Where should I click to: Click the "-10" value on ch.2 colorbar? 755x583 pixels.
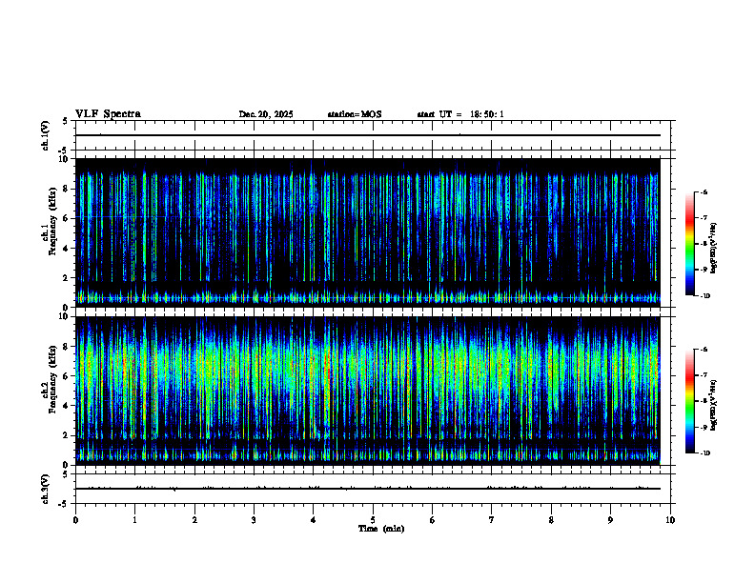705,453
